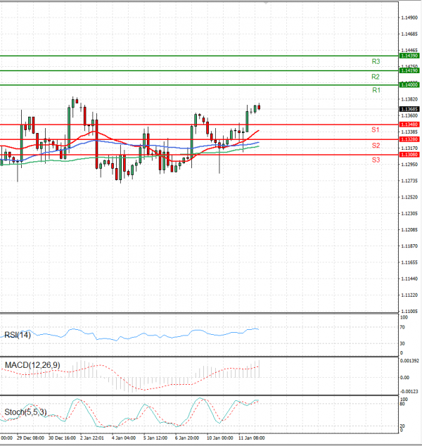Click the 1.11870 price axis value

pyautogui.click(x=409, y=246)
